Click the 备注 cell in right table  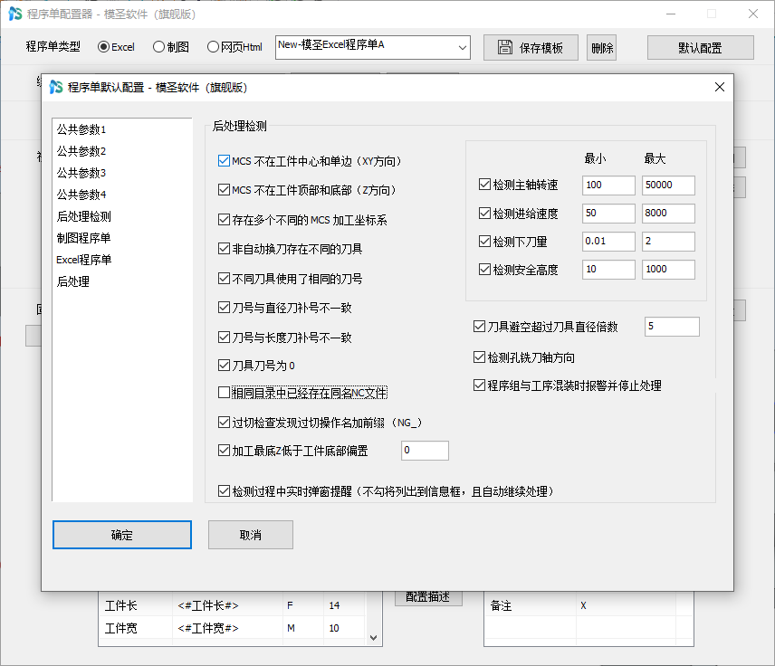point(530,605)
